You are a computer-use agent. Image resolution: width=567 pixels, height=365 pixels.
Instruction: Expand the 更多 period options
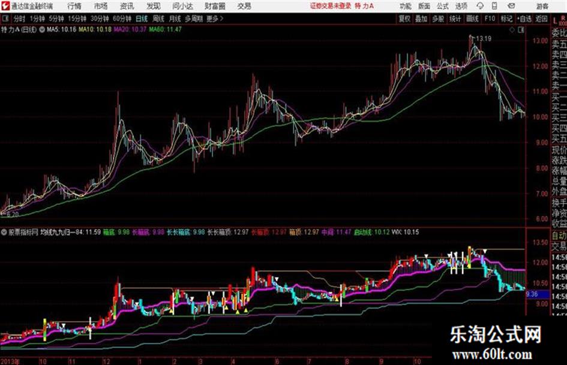(215, 19)
